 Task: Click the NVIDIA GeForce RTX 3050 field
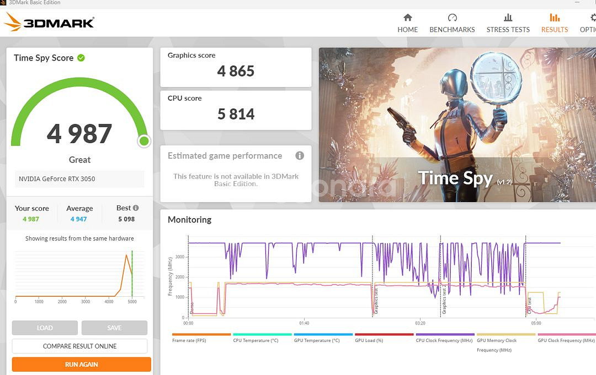(x=79, y=179)
